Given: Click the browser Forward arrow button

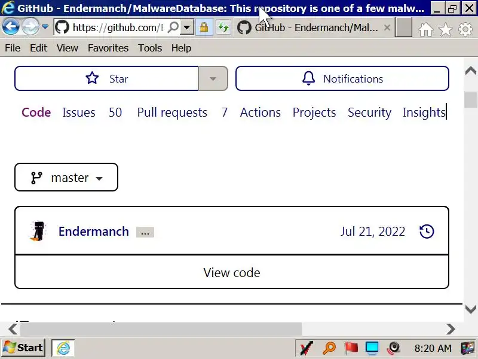Looking at the screenshot, I should pos(30,27).
